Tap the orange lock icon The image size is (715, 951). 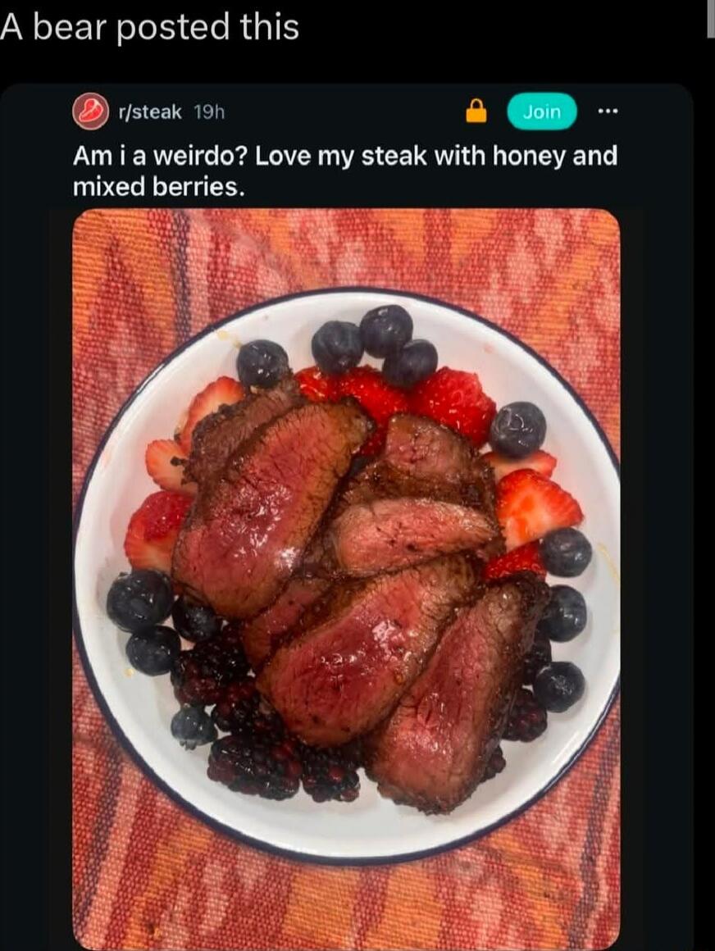[476, 111]
